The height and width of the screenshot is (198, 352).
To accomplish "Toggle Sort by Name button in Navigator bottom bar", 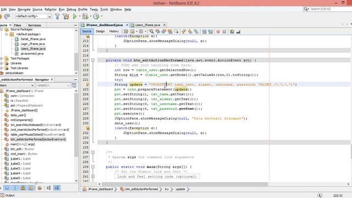I will click(48, 188).
